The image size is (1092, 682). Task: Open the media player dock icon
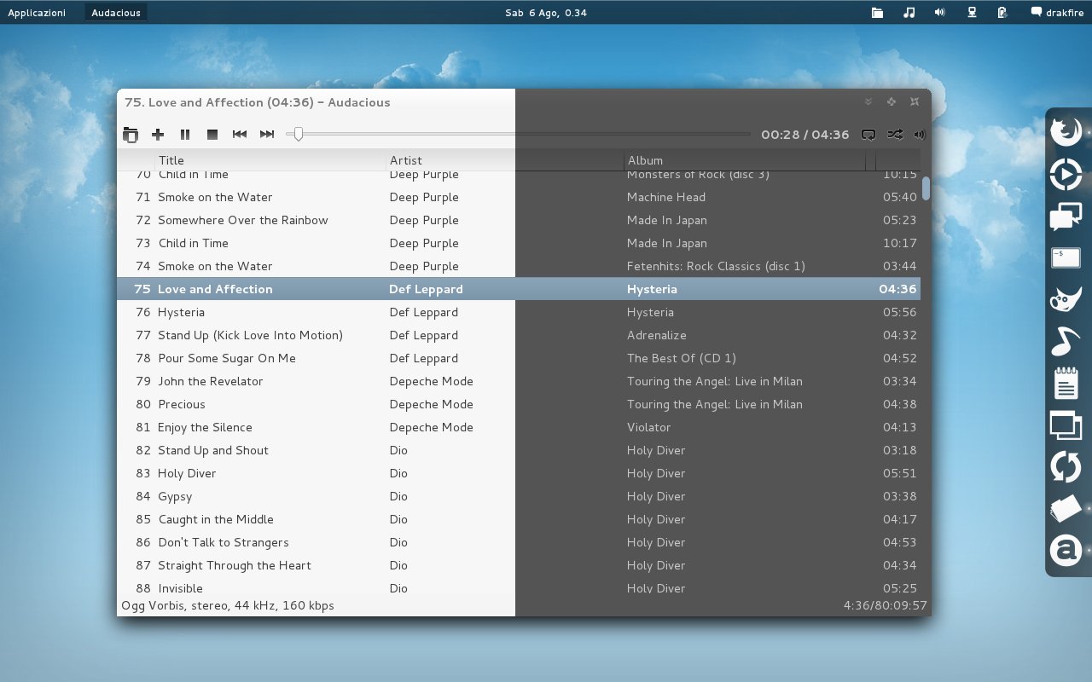click(x=1066, y=175)
